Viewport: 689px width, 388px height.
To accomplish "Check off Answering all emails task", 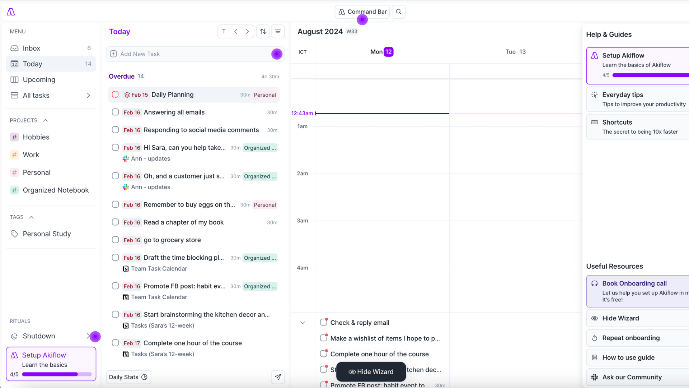I will pos(115,112).
